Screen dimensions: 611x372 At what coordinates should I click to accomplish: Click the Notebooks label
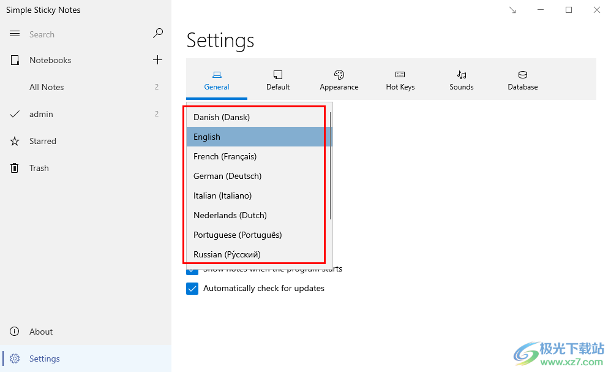click(50, 60)
